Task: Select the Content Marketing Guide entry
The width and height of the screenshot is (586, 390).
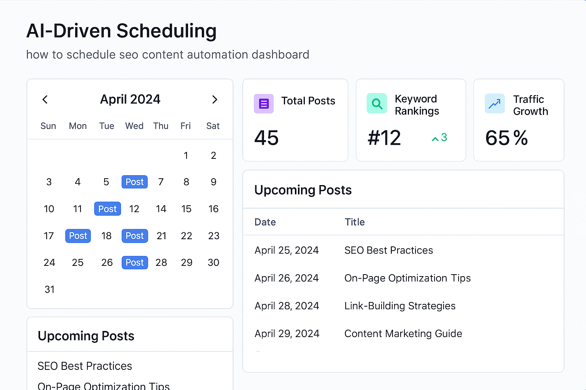Action: point(403,334)
